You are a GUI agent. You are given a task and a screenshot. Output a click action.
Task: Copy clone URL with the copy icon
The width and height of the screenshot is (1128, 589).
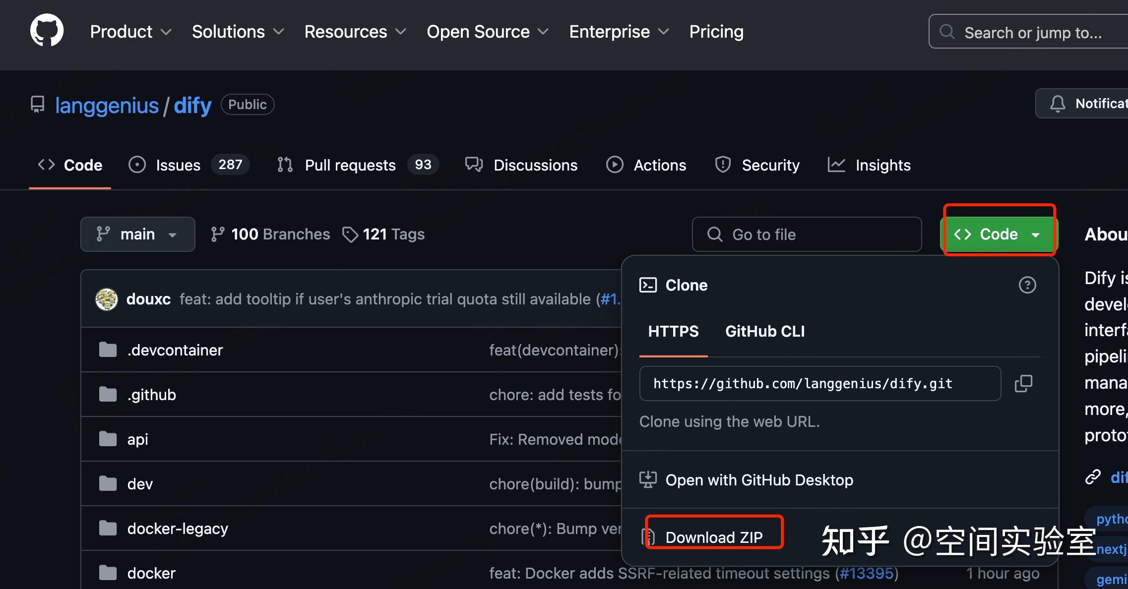pyautogui.click(x=1023, y=383)
